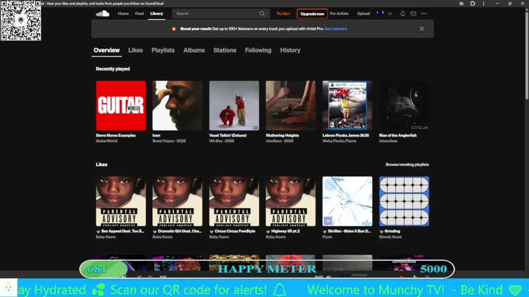
Task: Open Grinding track artwork
Action: (404, 201)
